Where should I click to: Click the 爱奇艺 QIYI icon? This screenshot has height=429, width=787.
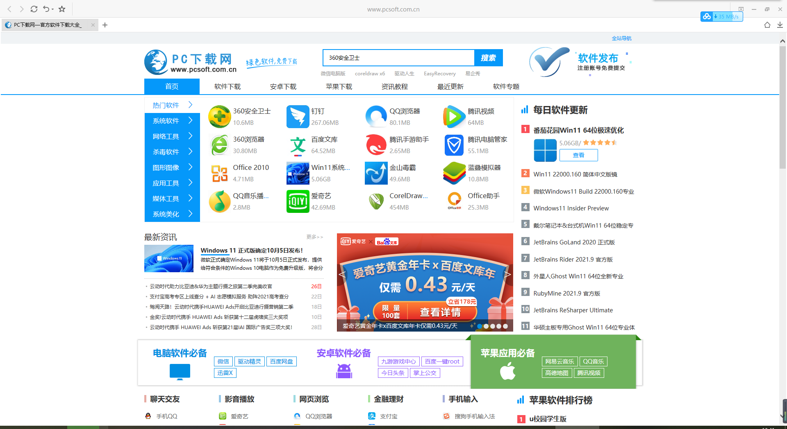click(298, 201)
